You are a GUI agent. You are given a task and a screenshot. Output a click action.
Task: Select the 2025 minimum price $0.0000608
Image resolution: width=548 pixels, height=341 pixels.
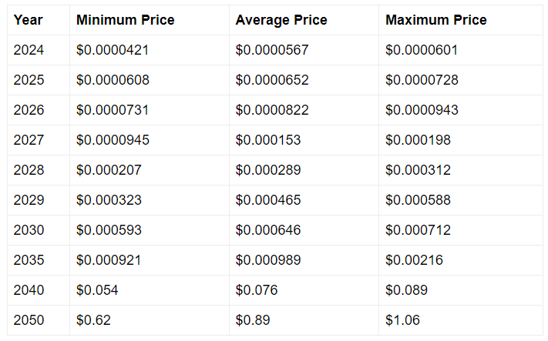pyautogui.click(x=113, y=80)
